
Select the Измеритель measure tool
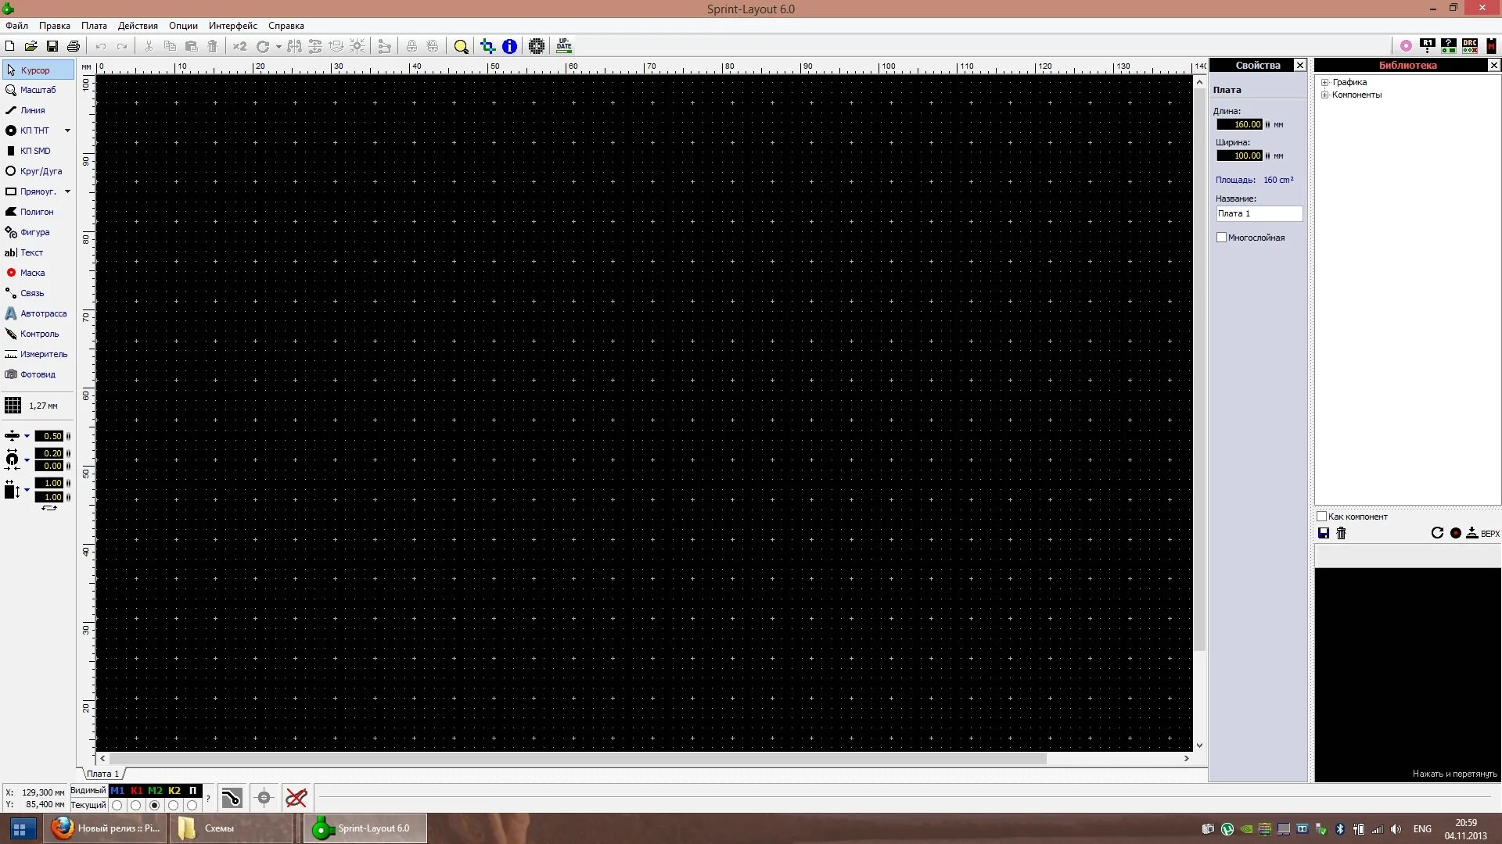[x=43, y=354]
